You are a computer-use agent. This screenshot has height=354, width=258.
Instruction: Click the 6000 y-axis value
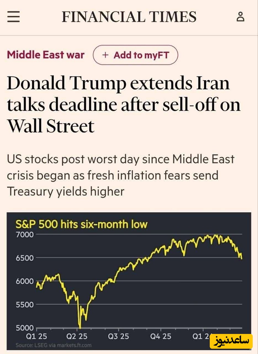click(25, 281)
